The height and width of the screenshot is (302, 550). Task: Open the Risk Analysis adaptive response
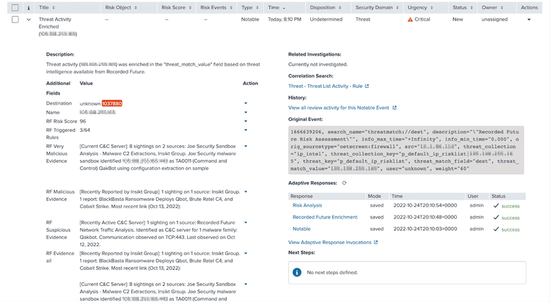tap(307, 206)
